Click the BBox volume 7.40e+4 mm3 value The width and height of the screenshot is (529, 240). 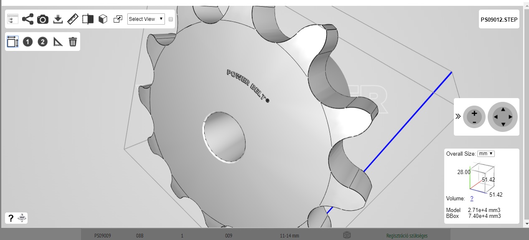484,216
